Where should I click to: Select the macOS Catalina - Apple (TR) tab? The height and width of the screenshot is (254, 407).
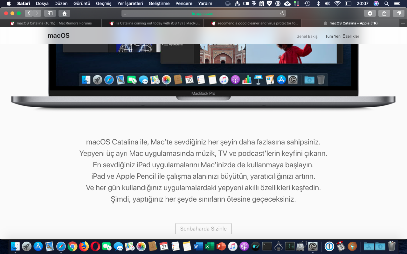tap(350, 23)
